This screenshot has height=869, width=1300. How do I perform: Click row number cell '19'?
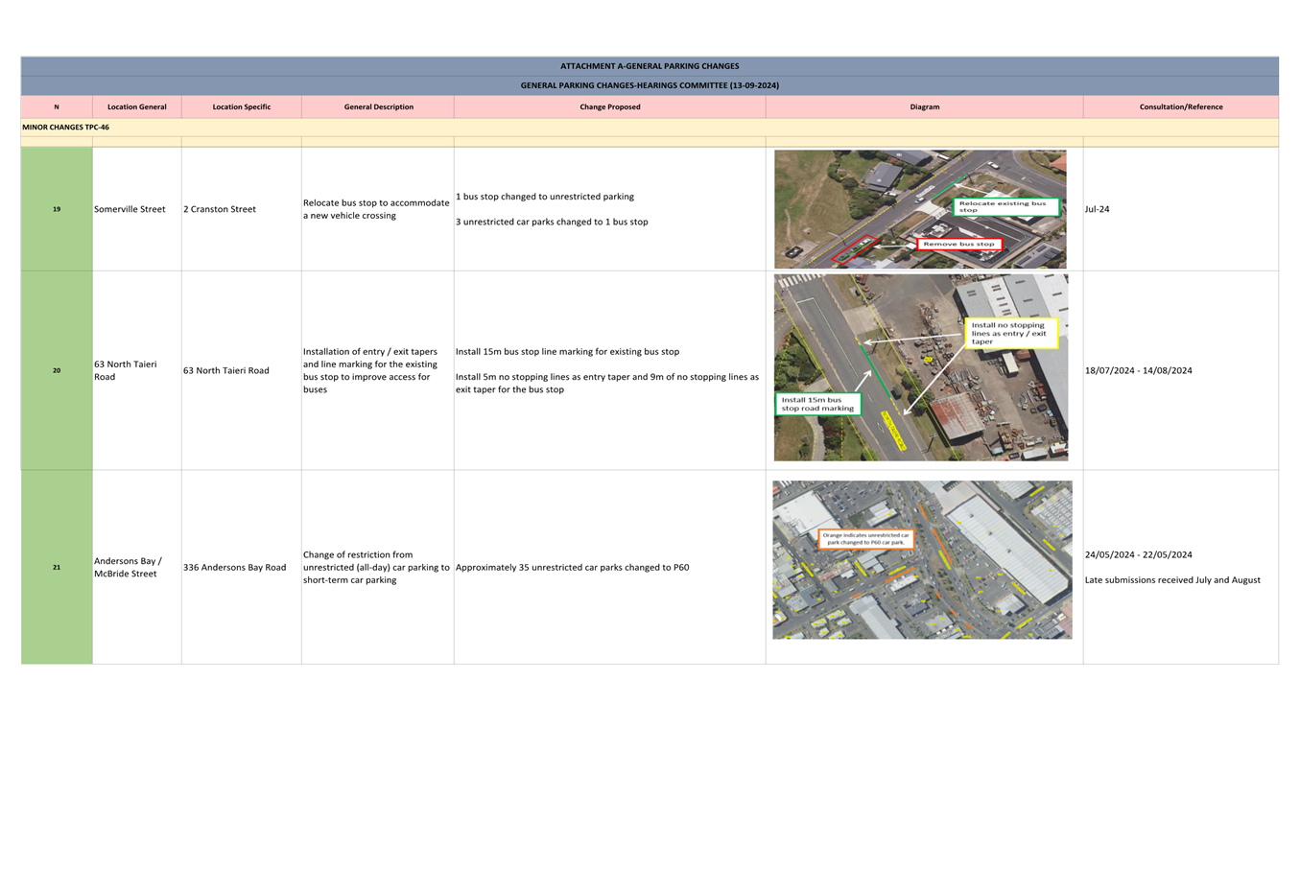coord(57,209)
